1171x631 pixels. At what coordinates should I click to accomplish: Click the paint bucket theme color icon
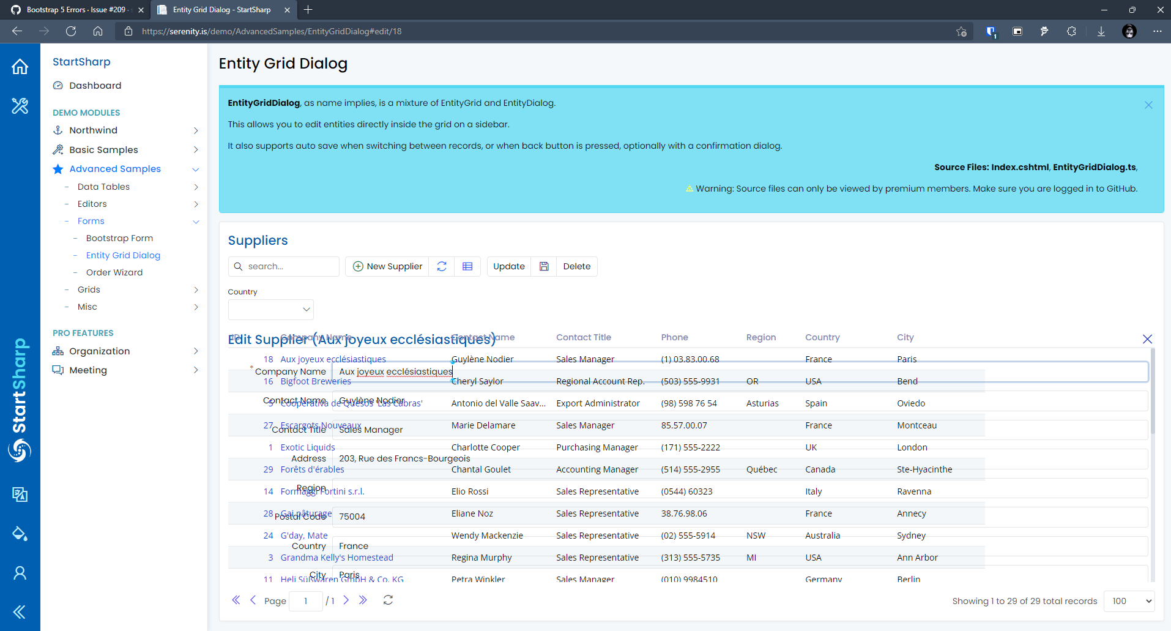(20, 533)
